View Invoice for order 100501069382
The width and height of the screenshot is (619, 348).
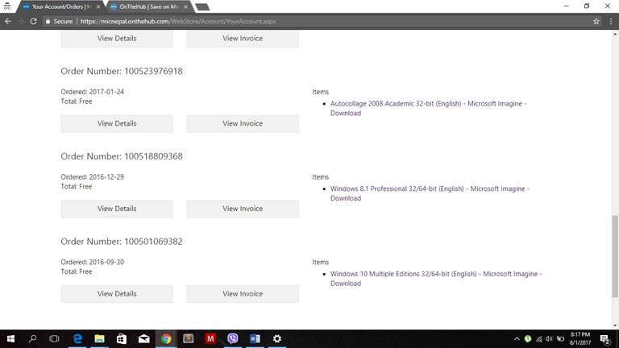click(243, 294)
